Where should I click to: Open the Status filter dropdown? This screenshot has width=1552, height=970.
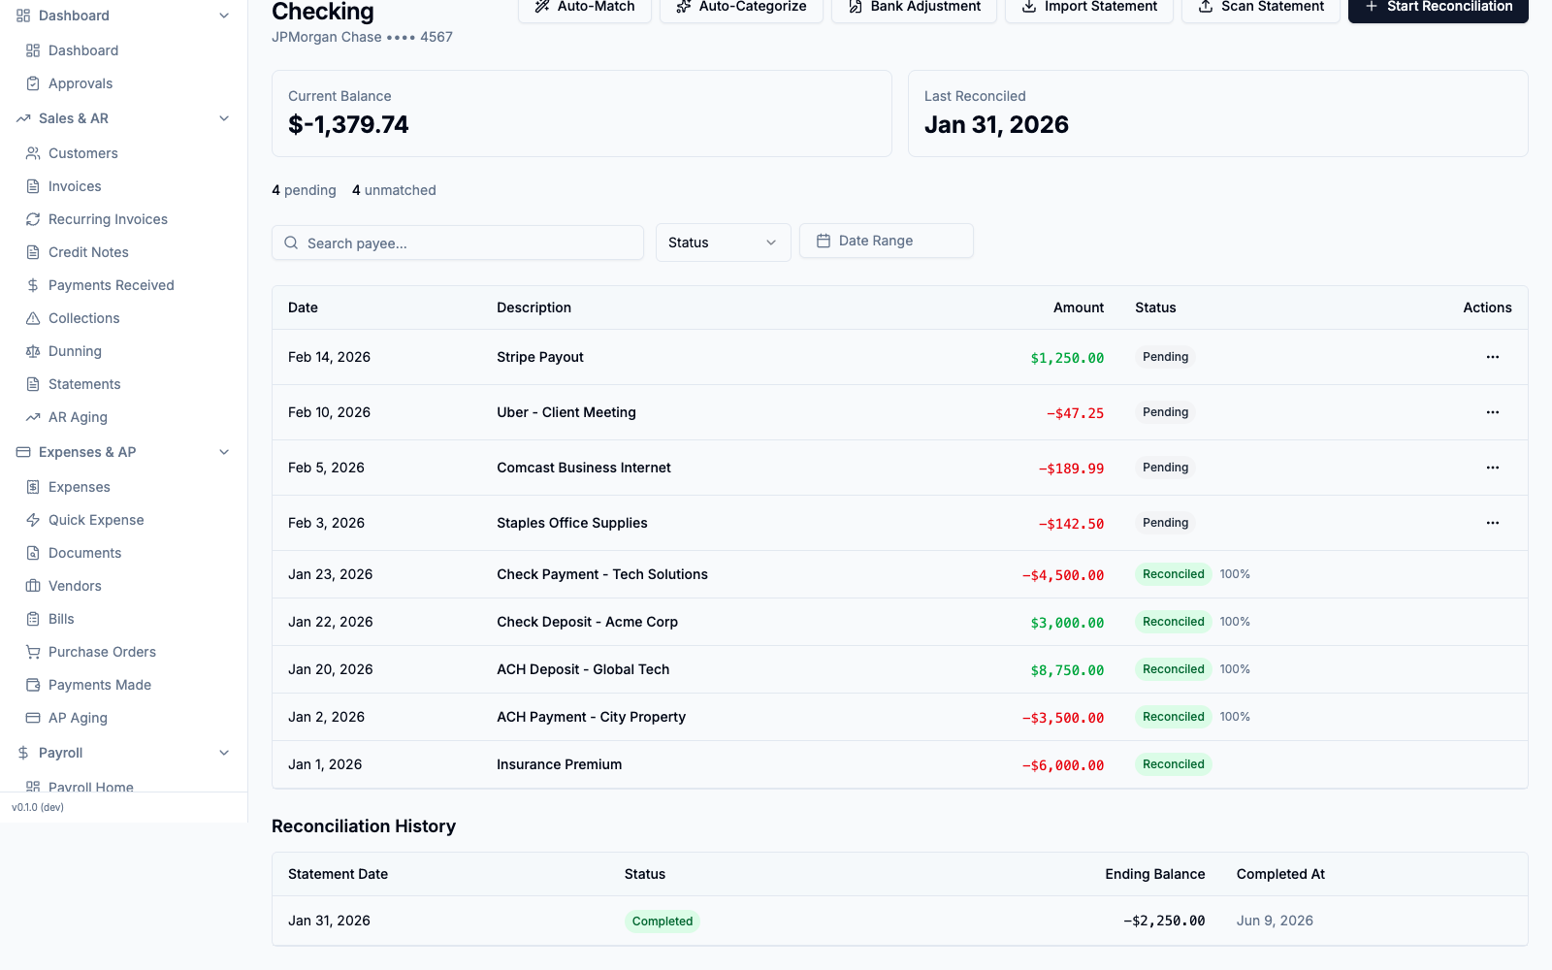point(724,242)
